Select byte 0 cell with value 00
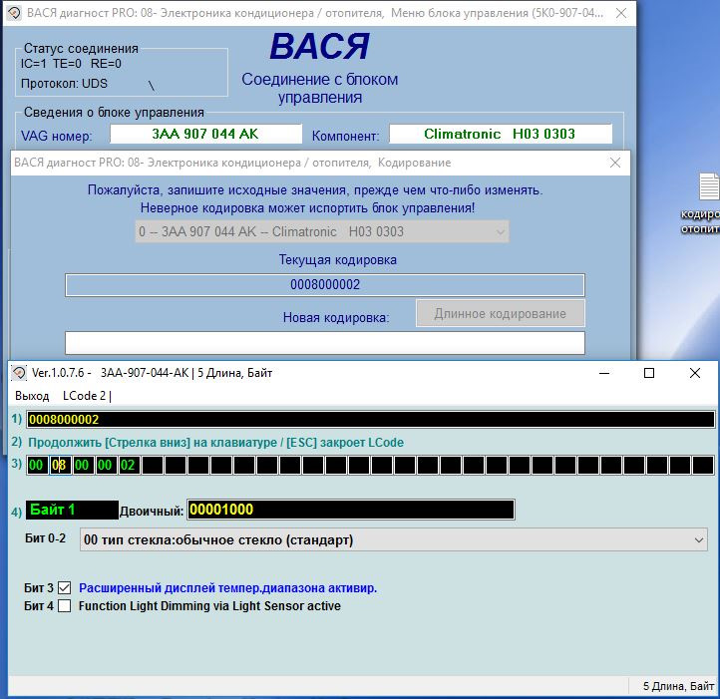This screenshot has width=720, height=699. pos(37,466)
